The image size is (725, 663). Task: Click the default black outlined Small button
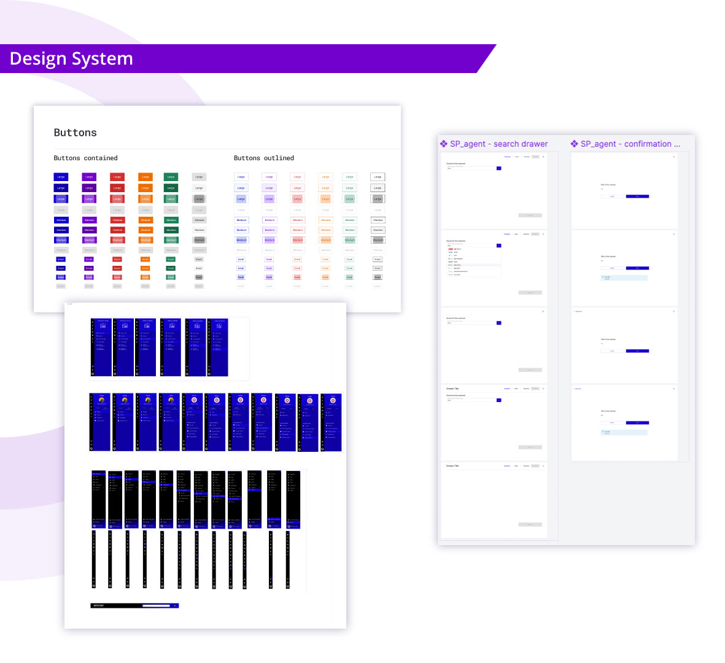[378, 260]
